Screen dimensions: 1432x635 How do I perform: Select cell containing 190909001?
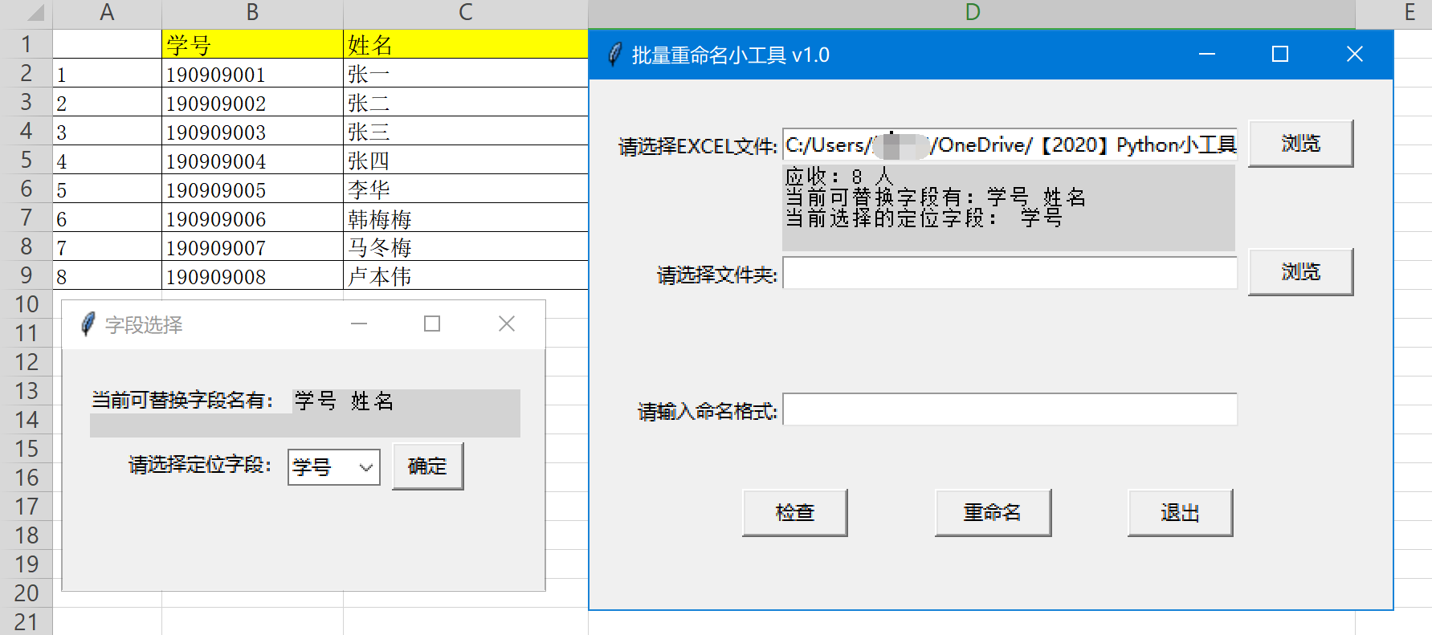pyautogui.click(x=252, y=73)
